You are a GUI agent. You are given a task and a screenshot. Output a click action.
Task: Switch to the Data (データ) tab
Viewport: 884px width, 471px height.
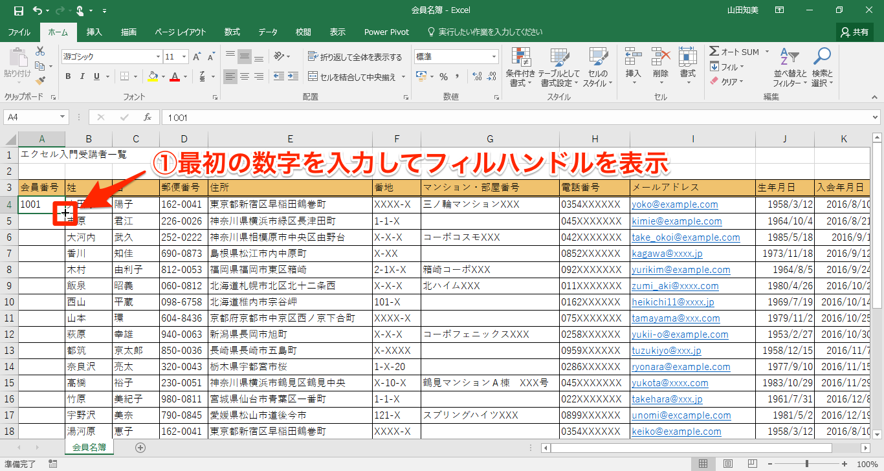pos(268,32)
